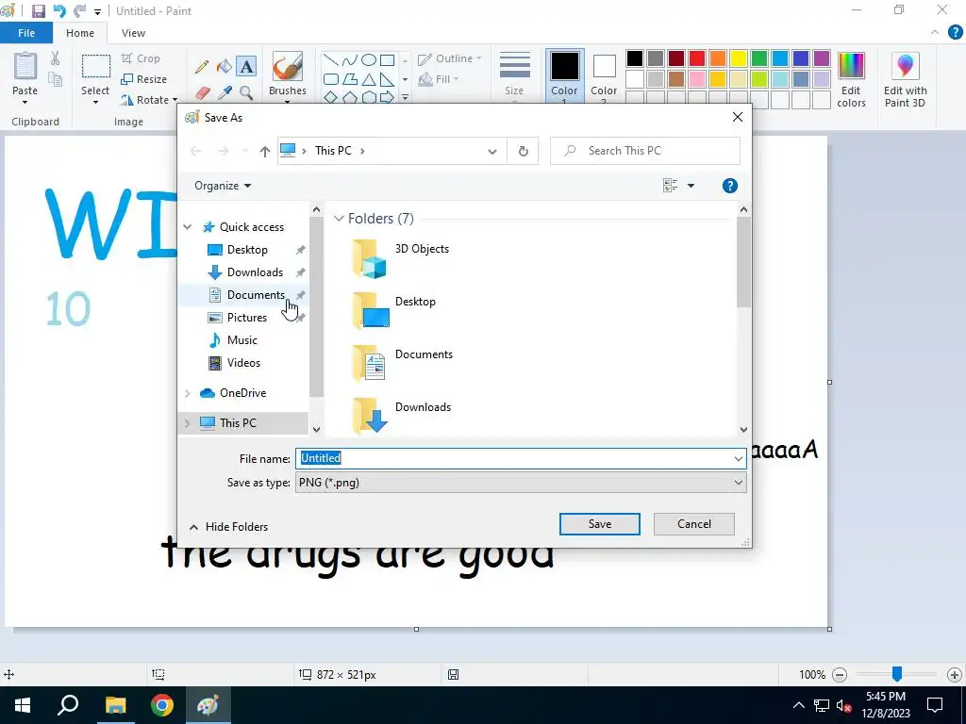Expand the OneDrive tree node
The width and height of the screenshot is (966, 724).
188,393
